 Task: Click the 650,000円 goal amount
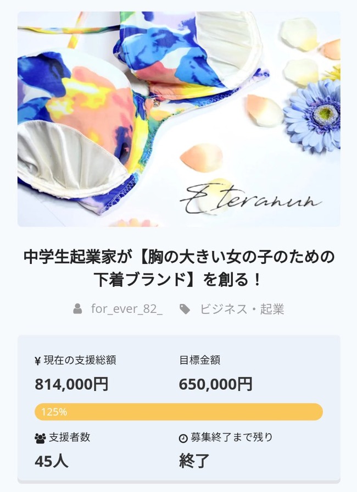click(215, 385)
